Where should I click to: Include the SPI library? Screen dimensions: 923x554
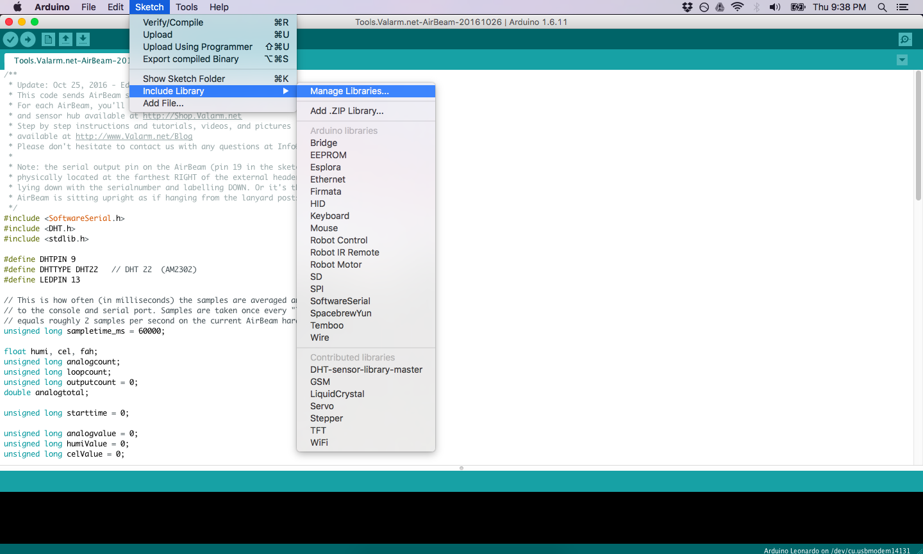(366, 289)
